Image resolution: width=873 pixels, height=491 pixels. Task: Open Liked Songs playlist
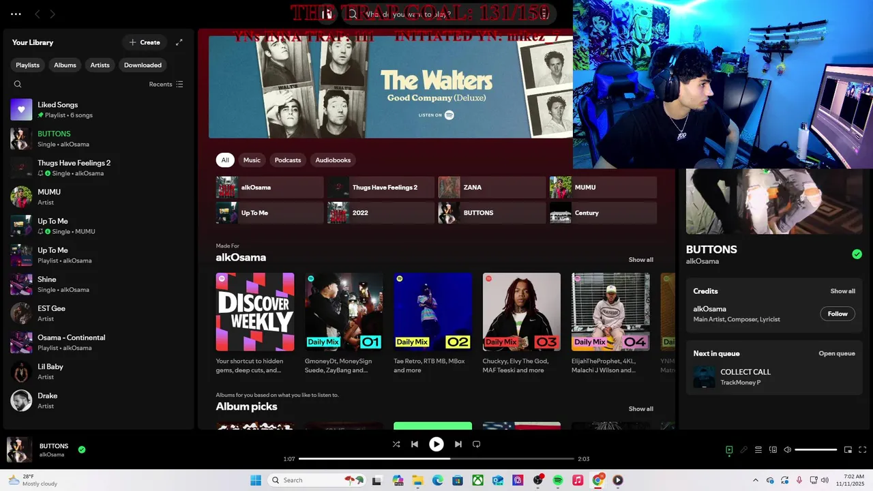99,110
